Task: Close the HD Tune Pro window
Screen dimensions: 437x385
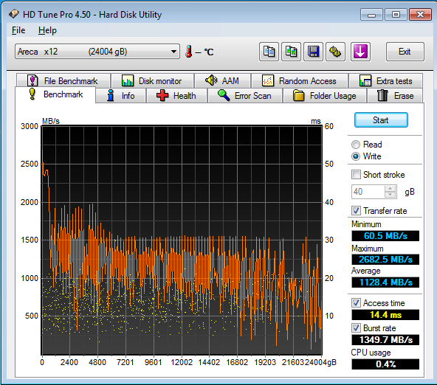Action: pos(420,15)
